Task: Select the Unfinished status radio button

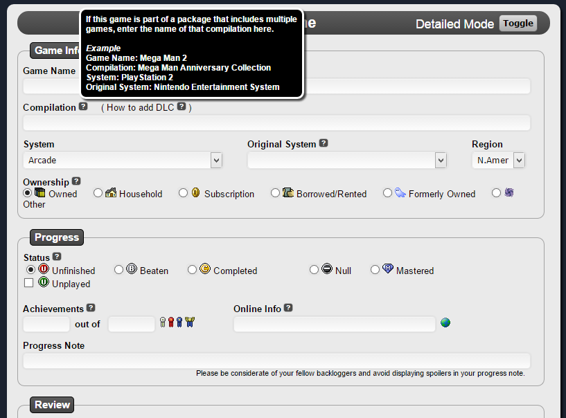Action: (x=30, y=270)
